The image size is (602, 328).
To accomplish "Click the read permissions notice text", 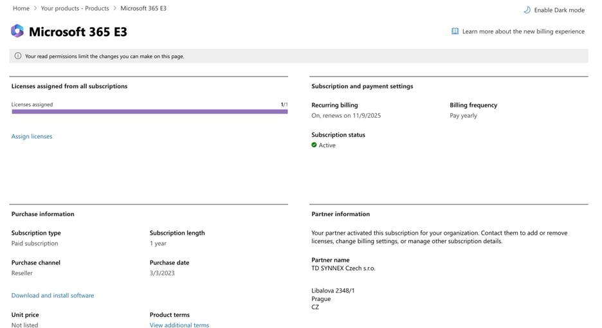I will coord(104,57).
